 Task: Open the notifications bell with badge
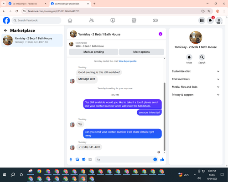[210, 20]
